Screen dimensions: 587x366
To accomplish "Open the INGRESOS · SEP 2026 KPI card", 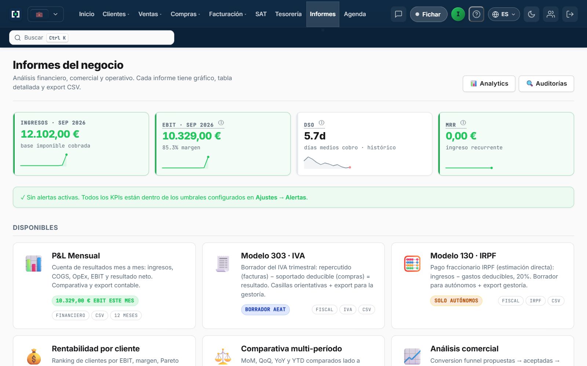I will click(x=81, y=144).
